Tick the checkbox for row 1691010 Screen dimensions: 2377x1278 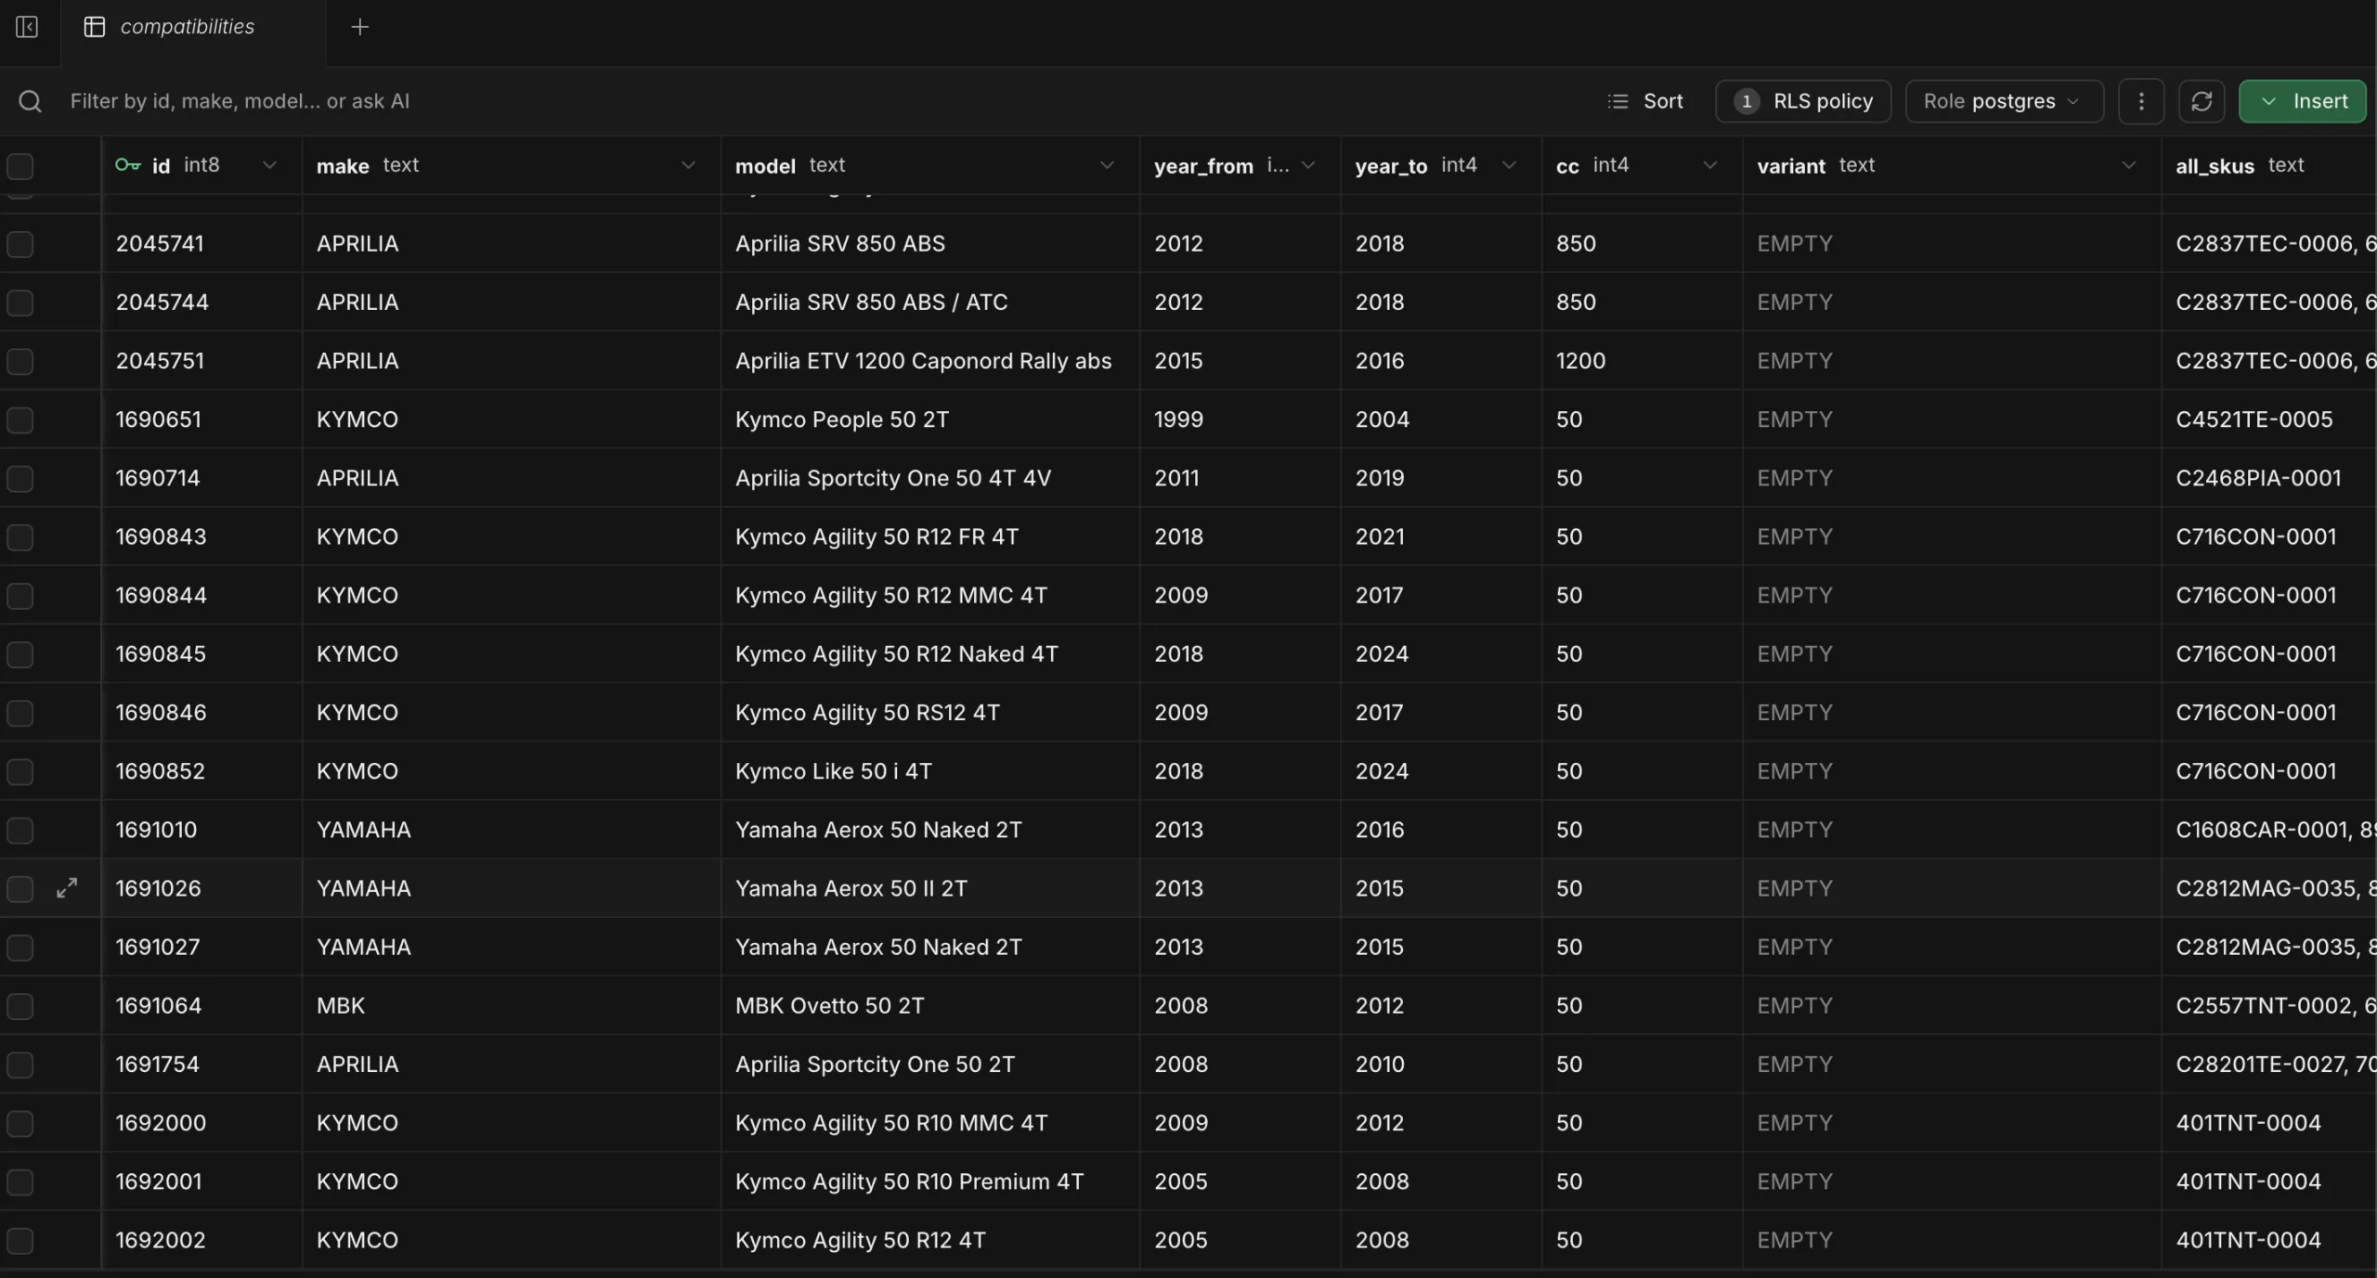pos(20,830)
